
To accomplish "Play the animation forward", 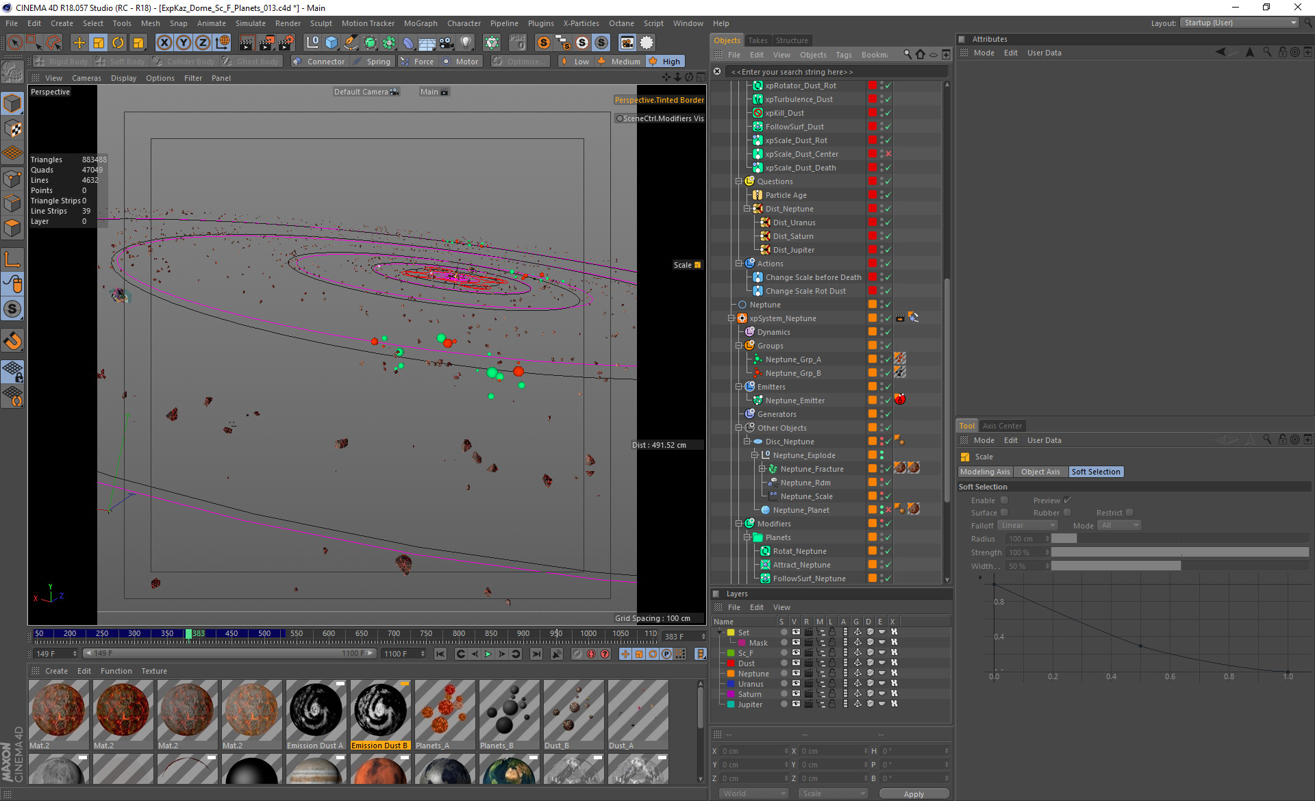I will pos(488,654).
